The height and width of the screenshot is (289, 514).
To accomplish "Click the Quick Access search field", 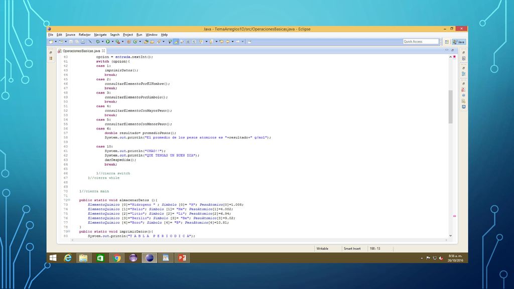I will click(421, 42).
